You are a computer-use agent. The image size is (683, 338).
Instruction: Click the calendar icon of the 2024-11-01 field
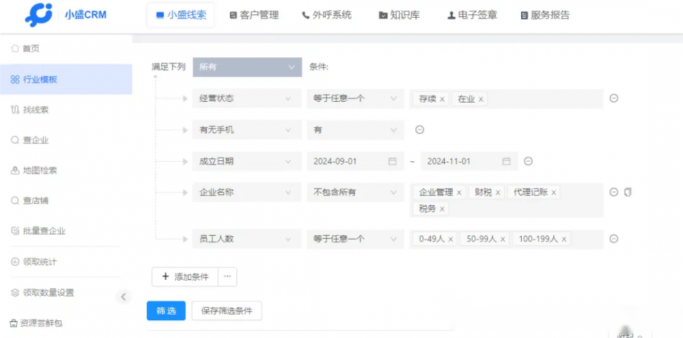pos(506,161)
